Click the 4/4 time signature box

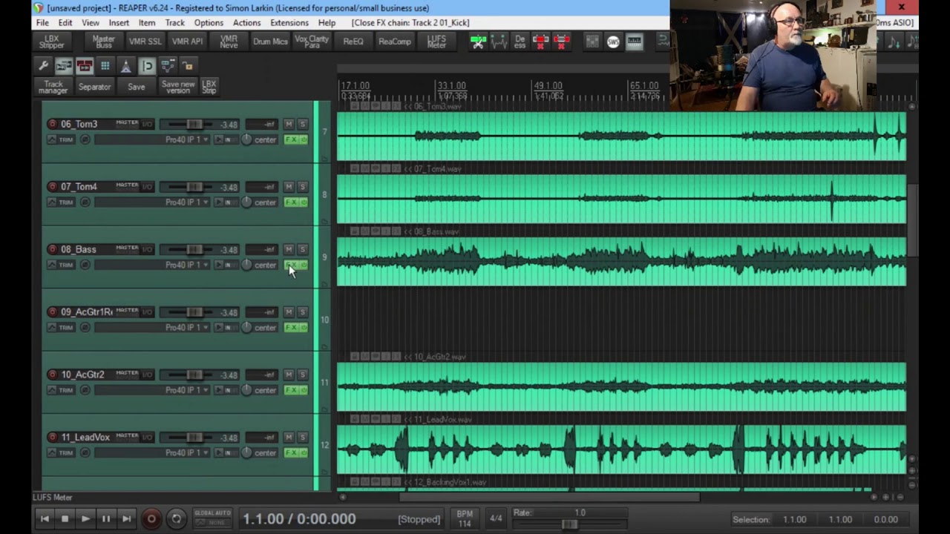coord(496,518)
